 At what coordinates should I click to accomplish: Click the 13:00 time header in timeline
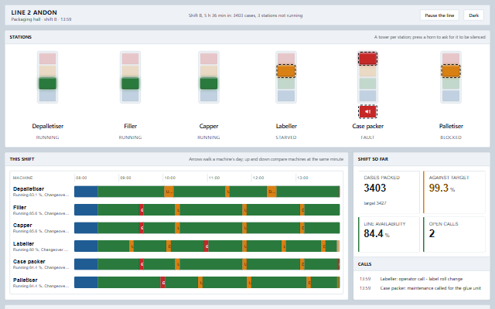click(x=302, y=178)
